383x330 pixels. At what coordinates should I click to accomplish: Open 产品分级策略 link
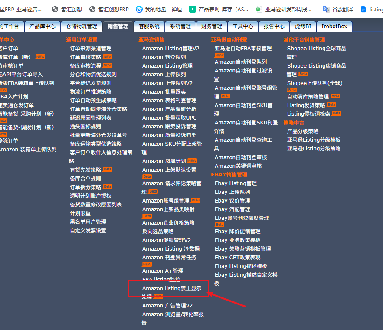(303, 131)
